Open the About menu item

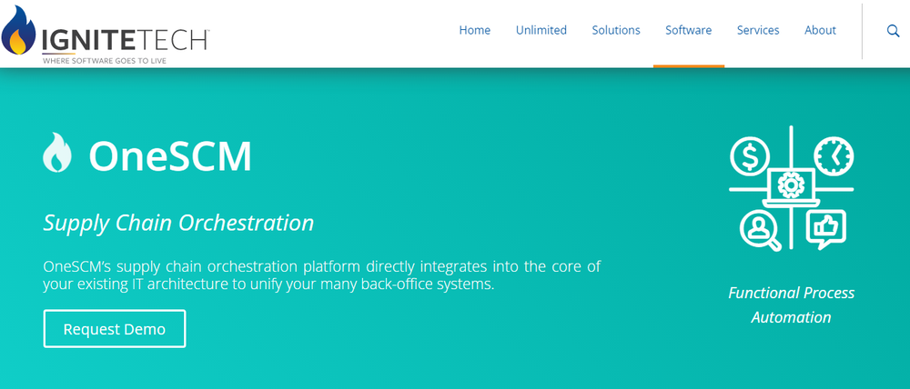pyautogui.click(x=820, y=30)
